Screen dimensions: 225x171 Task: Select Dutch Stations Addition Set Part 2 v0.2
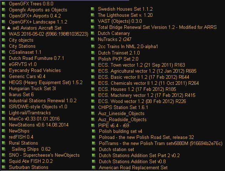tap(139, 155)
